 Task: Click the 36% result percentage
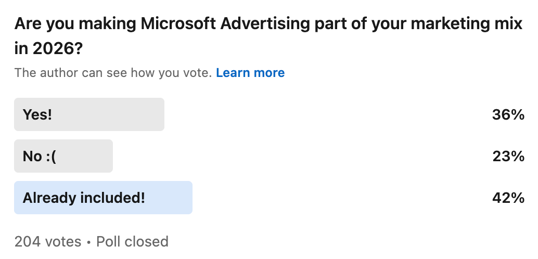click(508, 115)
